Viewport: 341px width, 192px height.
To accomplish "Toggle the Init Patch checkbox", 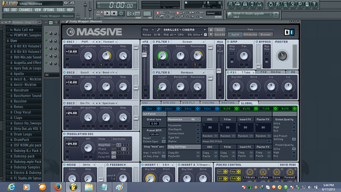I will point(164,114).
